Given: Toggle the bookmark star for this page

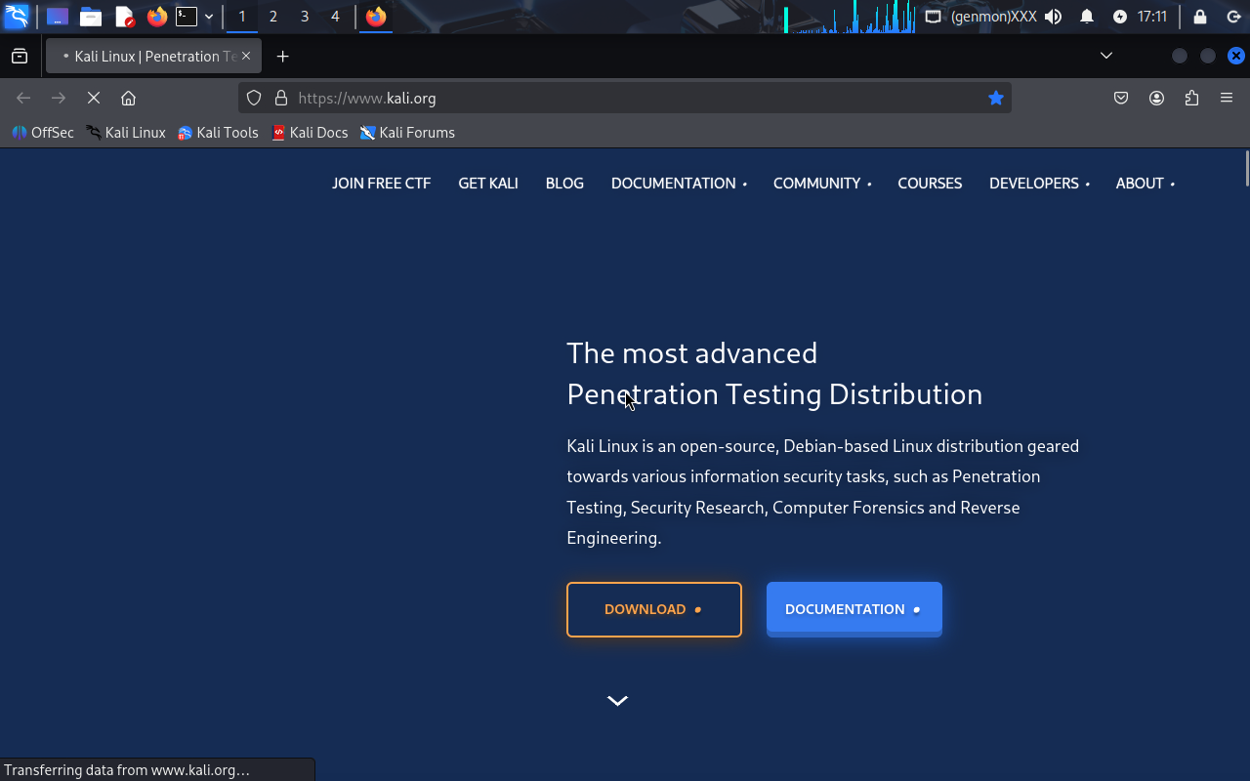Looking at the screenshot, I should point(996,98).
